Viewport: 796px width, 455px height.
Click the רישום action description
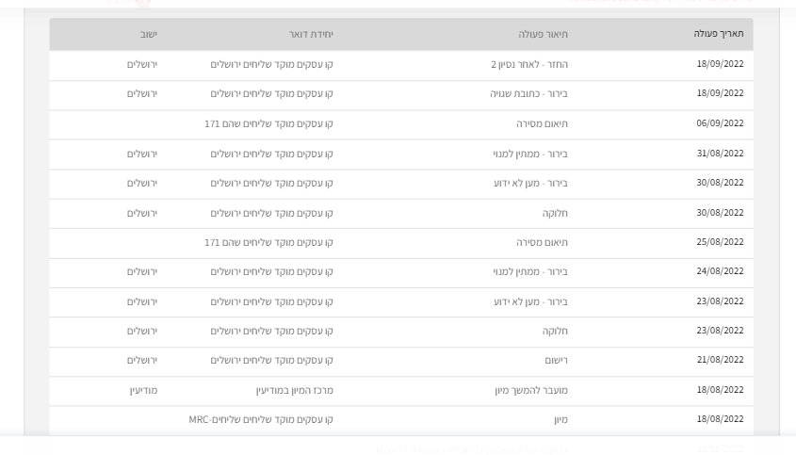point(556,361)
